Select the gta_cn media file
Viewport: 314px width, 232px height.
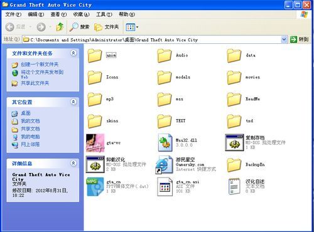pyautogui.click(x=117, y=187)
